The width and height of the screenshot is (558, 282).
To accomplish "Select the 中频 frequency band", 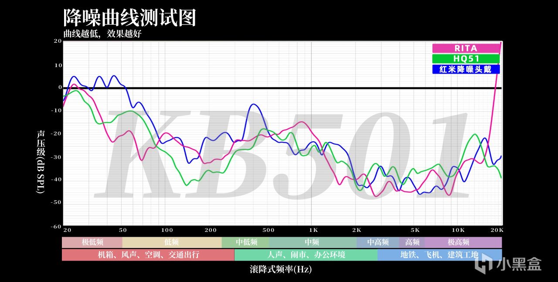I will [x=313, y=242].
